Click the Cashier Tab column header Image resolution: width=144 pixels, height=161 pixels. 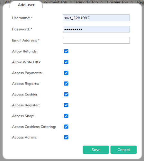pos(117,2)
